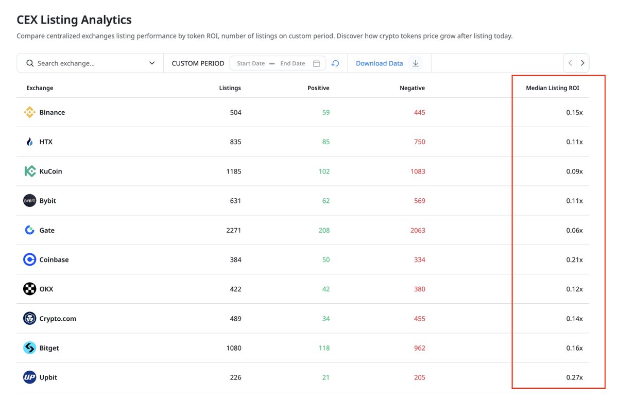Reset the custom period with refresh icon
Screen dimensions: 618x399
point(335,63)
